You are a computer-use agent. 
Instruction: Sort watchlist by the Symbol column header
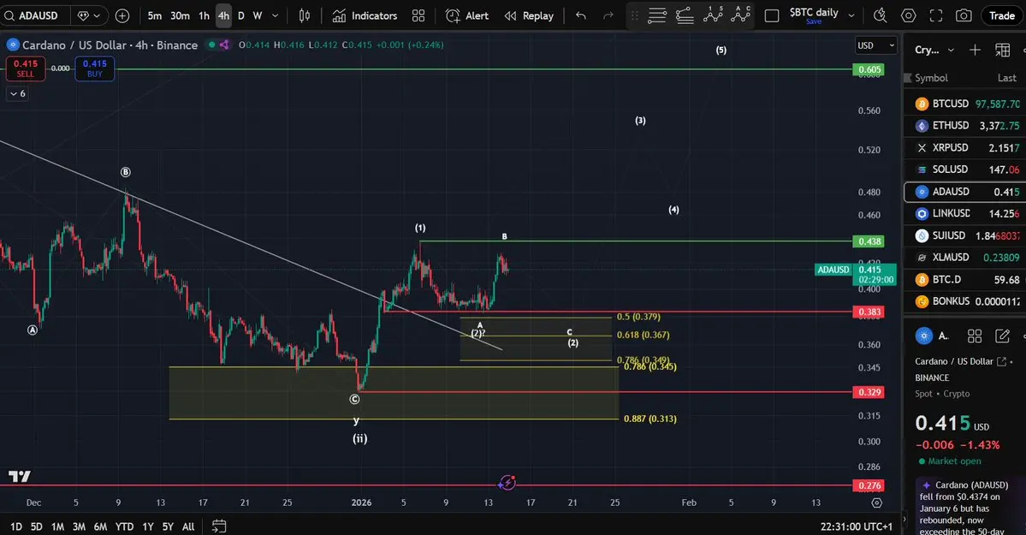(x=931, y=78)
